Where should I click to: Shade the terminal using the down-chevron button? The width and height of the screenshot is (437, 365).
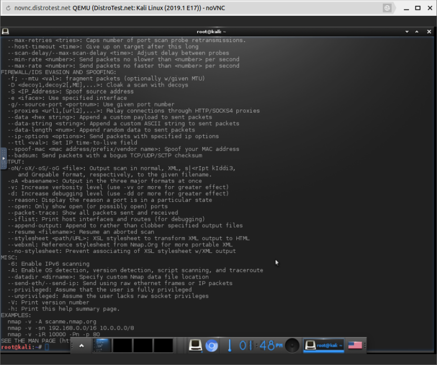click(407, 32)
